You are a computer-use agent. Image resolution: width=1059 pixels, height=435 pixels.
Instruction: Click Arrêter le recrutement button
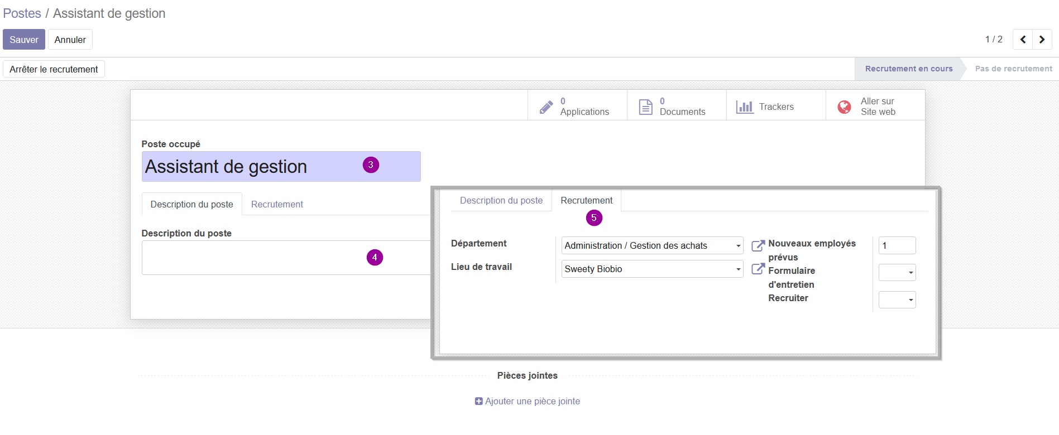click(54, 69)
